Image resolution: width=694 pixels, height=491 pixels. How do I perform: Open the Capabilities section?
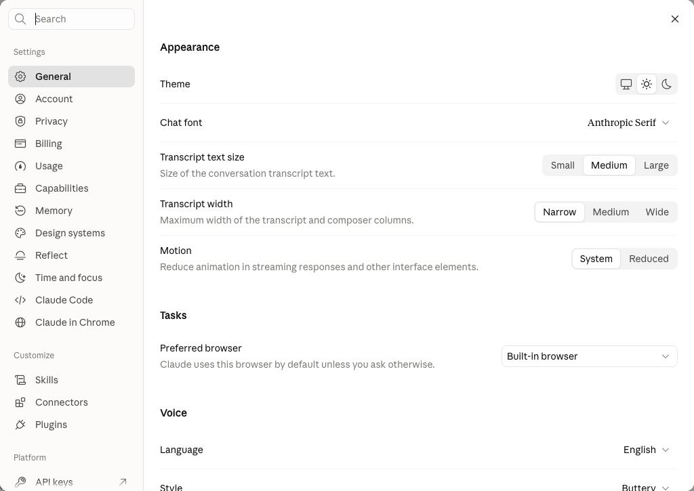[x=71, y=188]
